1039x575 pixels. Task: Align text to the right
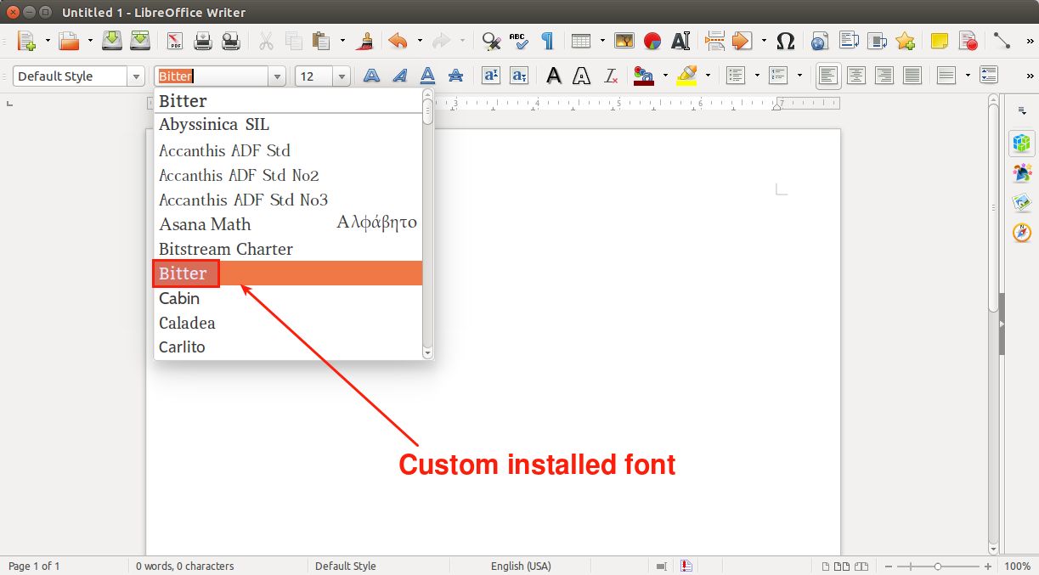coord(884,76)
